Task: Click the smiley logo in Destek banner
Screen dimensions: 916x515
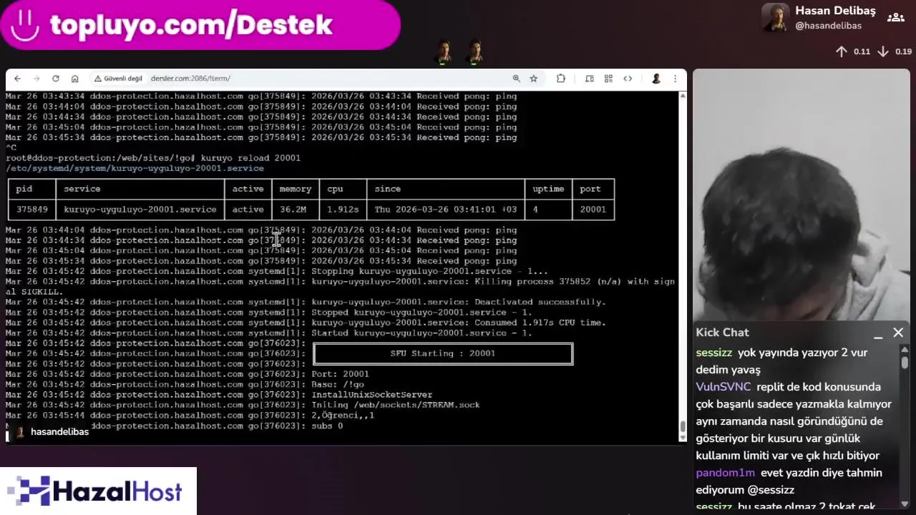Action: (25, 25)
